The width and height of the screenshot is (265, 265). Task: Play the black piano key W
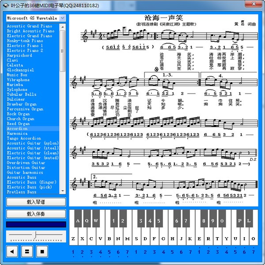tap(96, 219)
